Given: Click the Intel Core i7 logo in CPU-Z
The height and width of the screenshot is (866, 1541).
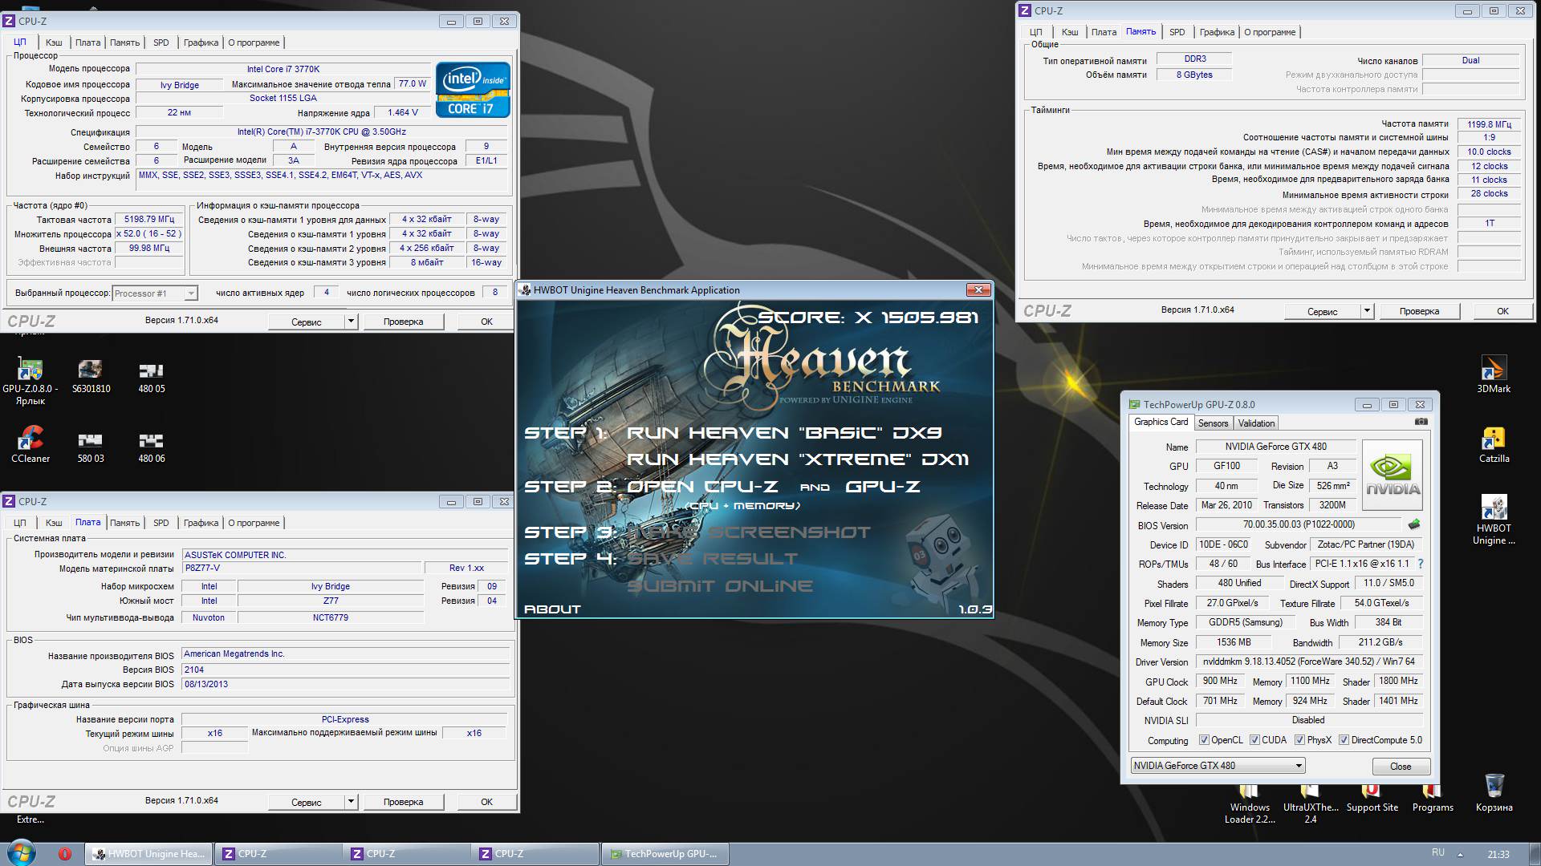Looking at the screenshot, I should coord(472,90).
